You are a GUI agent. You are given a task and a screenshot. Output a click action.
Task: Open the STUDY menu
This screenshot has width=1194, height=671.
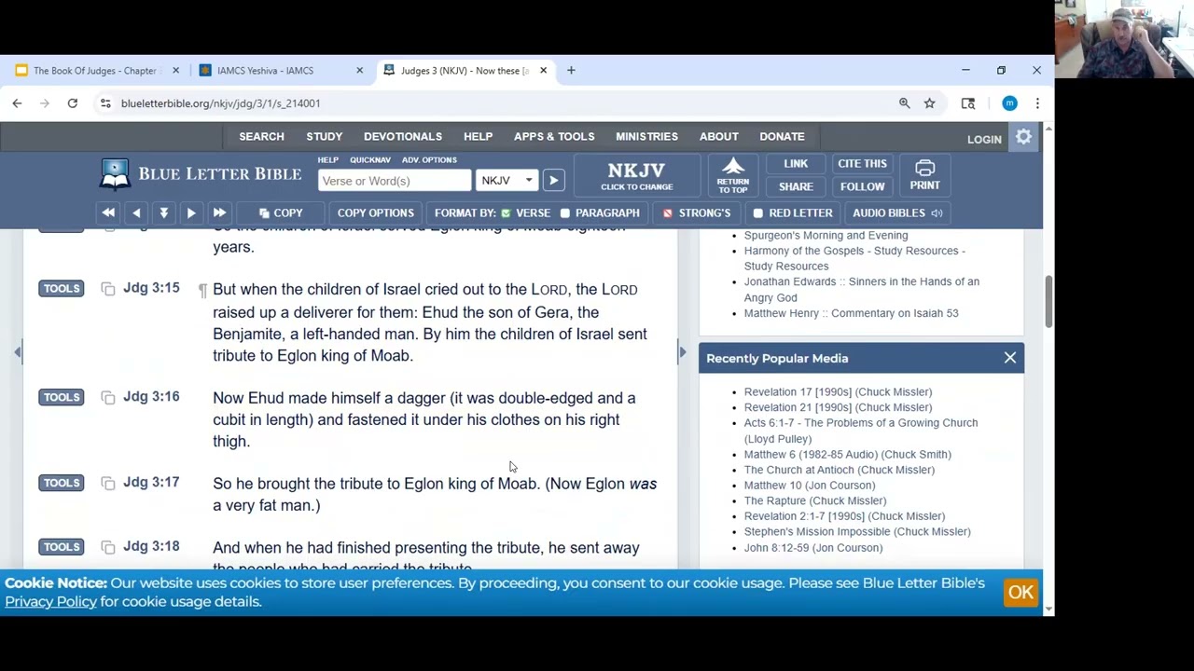(x=325, y=136)
